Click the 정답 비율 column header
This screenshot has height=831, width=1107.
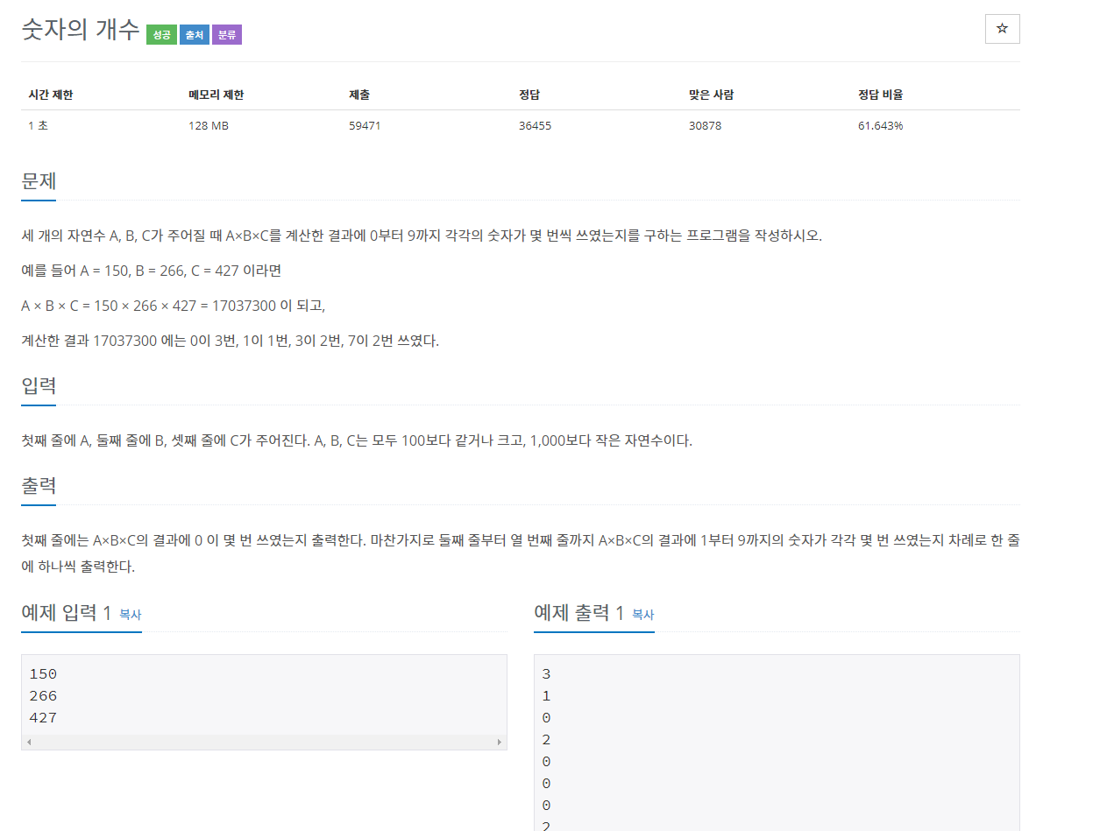[x=880, y=95]
